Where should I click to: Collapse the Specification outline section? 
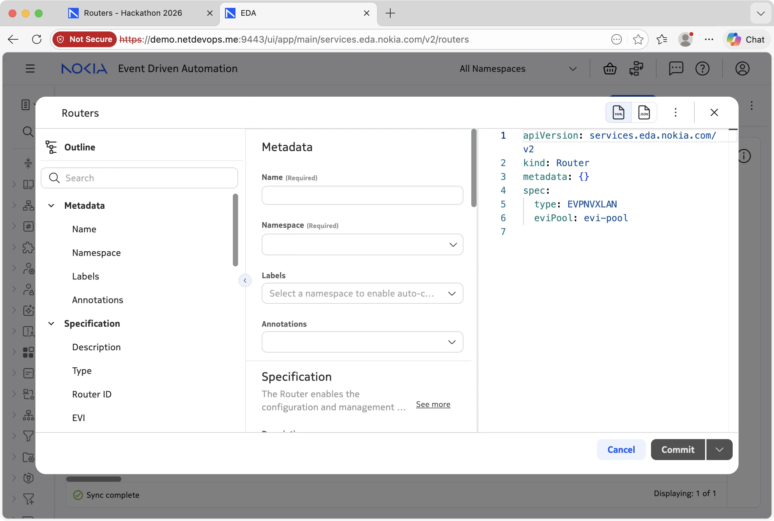[x=51, y=324]
